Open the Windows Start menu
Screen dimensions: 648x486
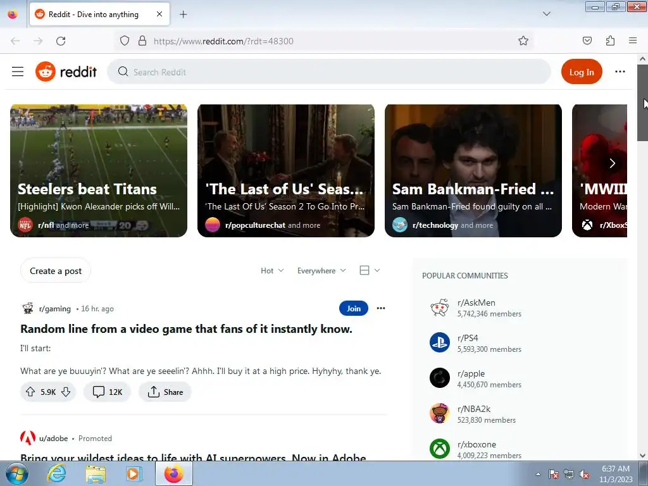coord(16,473)
